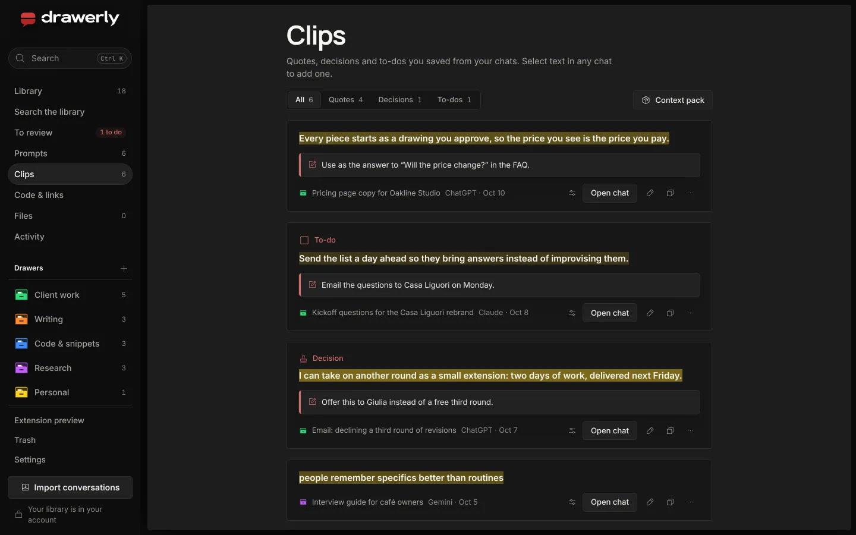Open the To review section
The image size is (856, 535).
[x=70, y=133]
